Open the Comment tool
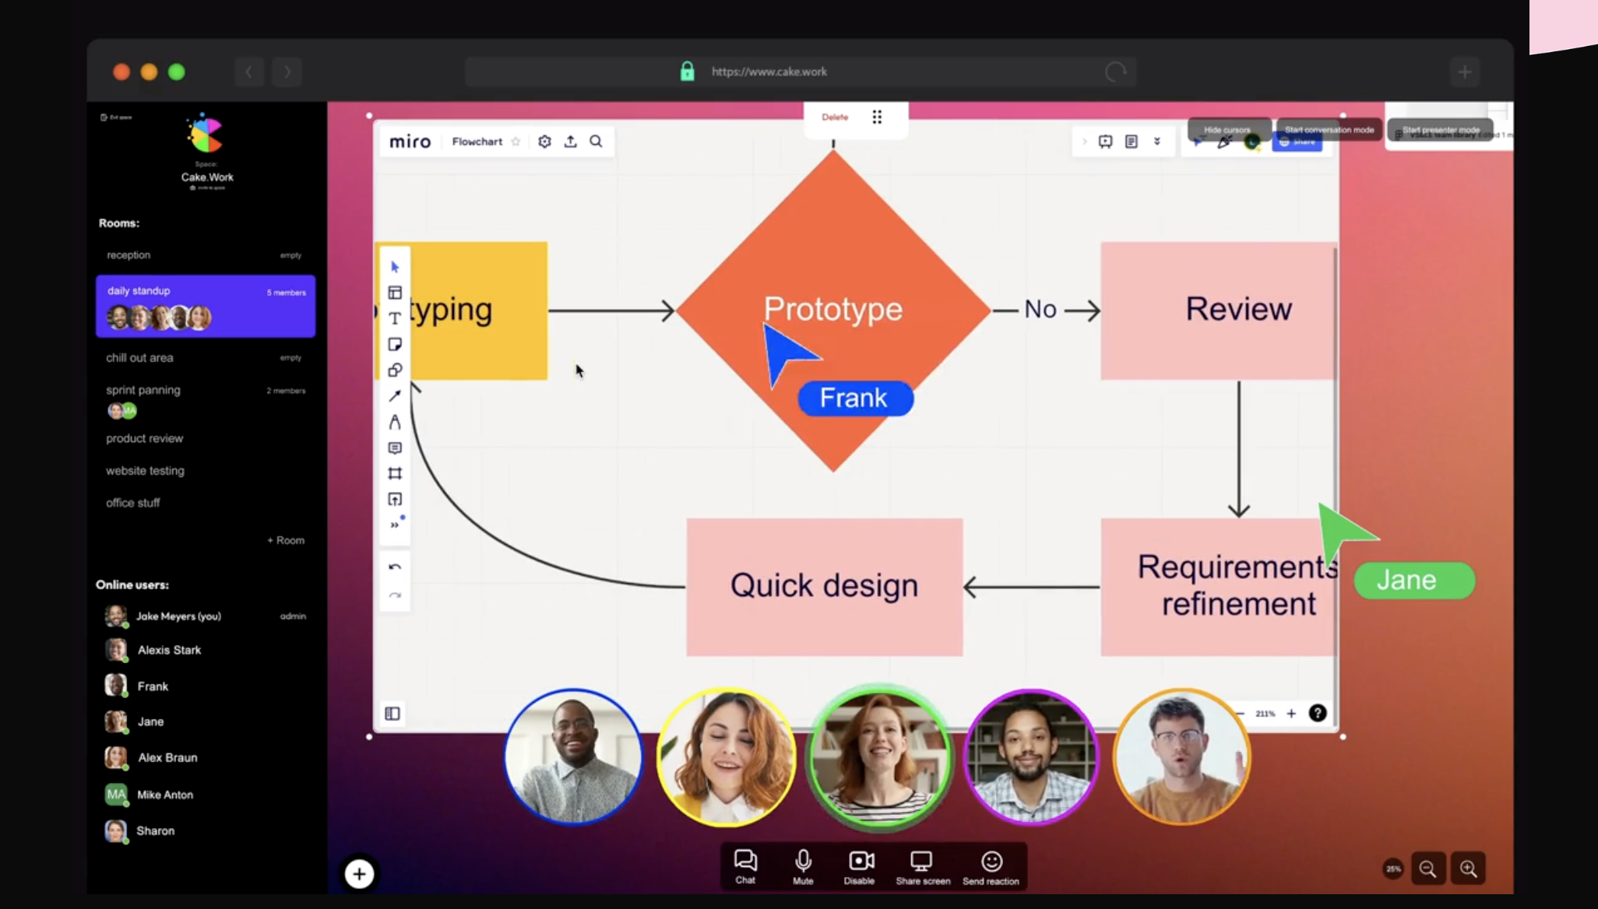The image size is (1598, 909). (x=395, y=447)
